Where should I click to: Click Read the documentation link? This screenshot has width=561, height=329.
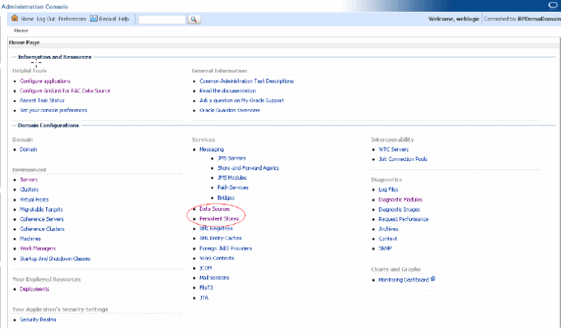point(227,91)
